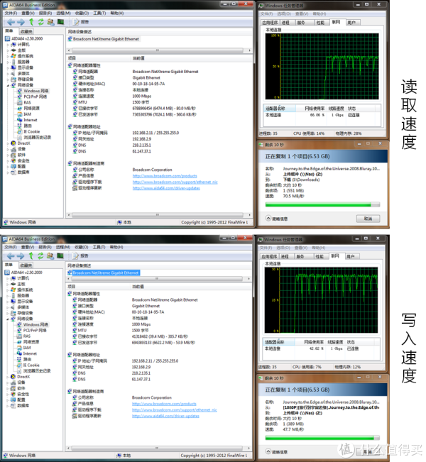Open 报告 report from upper AIDA64 toolbar
Image resolution: width=426 pixels, height=462 pixels.
coord(81,22)
